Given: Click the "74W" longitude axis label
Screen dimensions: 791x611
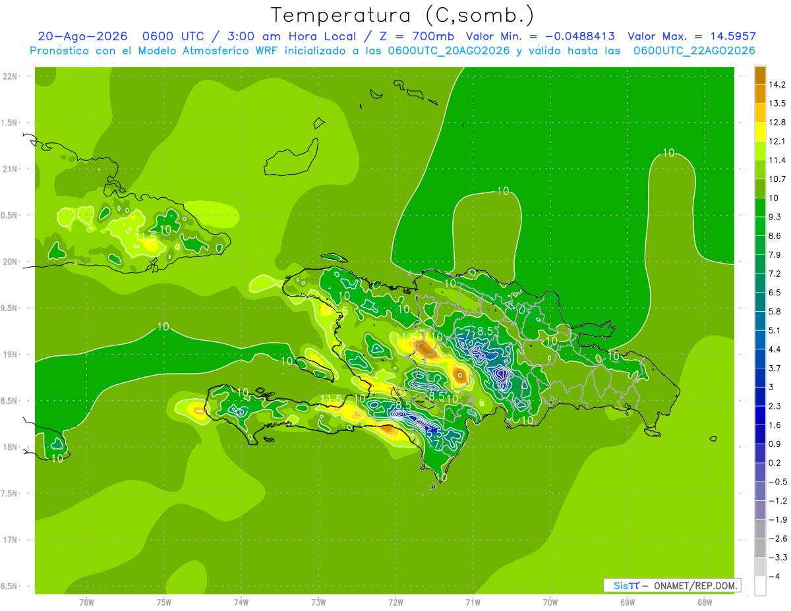Looking at the screenshot, I should click(241, 602).
